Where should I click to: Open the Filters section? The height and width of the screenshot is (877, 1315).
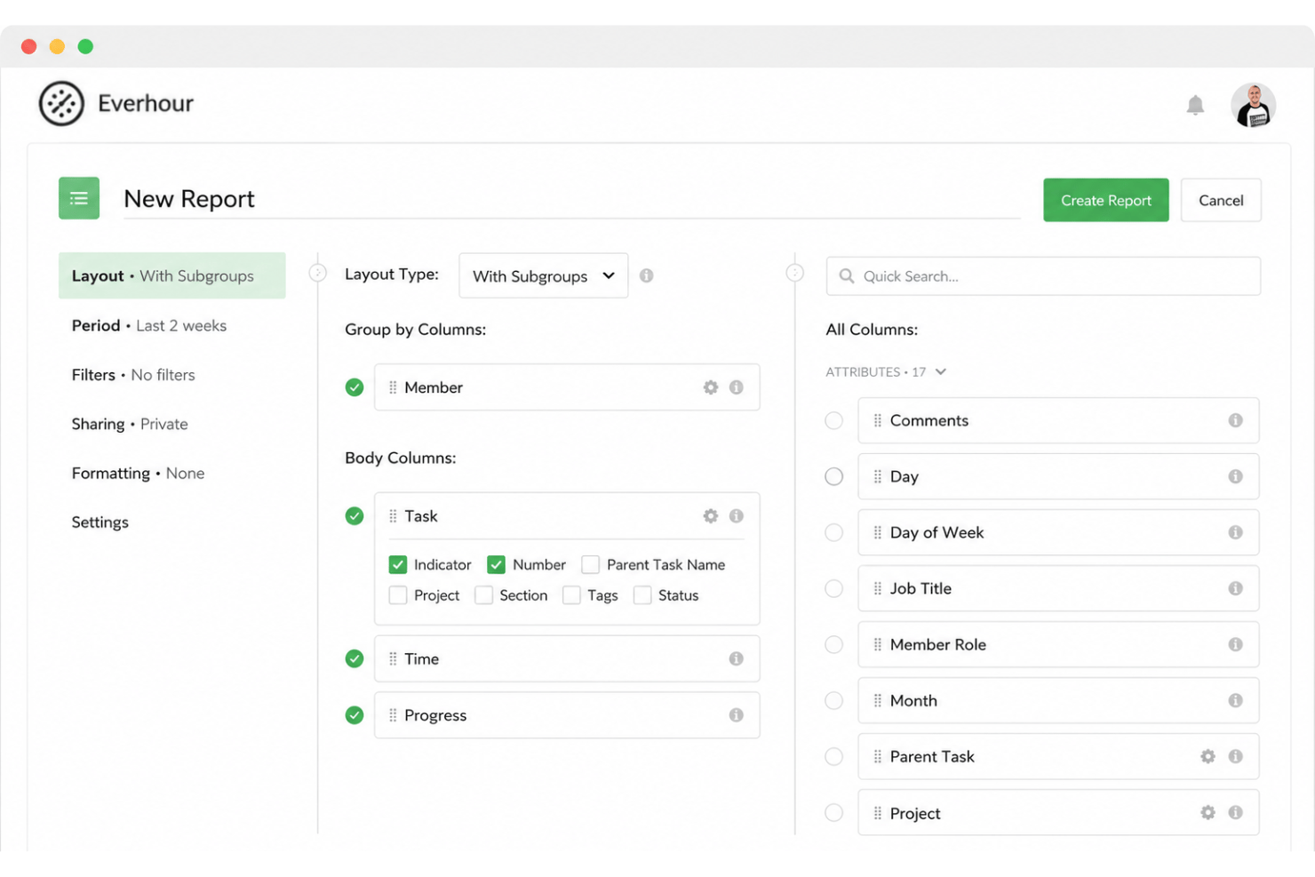click(133, 375)
